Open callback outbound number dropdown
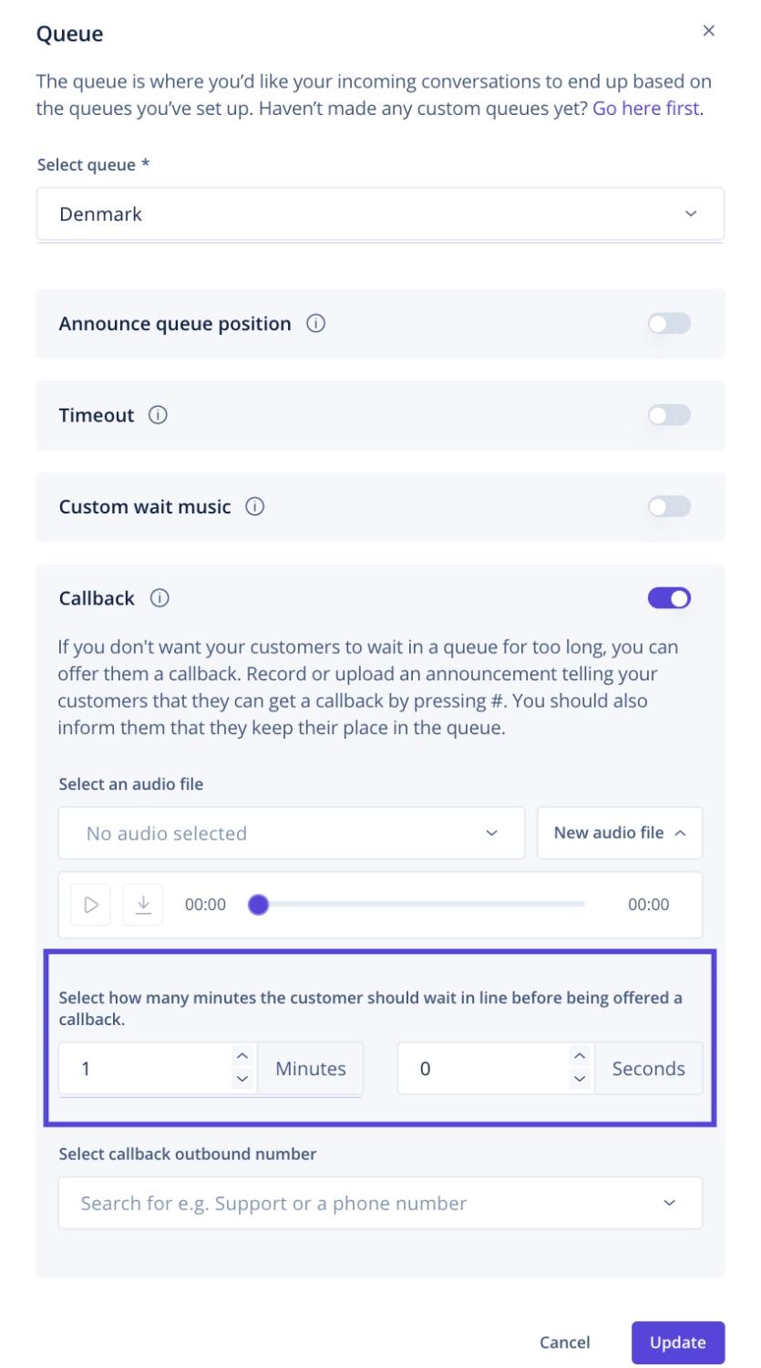Viewport: 761px width, 1368px height. pyautogui.click(x=380, y=1203)
